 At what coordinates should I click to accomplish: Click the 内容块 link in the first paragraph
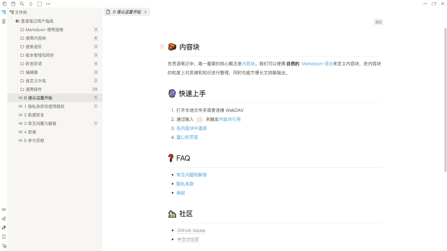pos(248,64)
